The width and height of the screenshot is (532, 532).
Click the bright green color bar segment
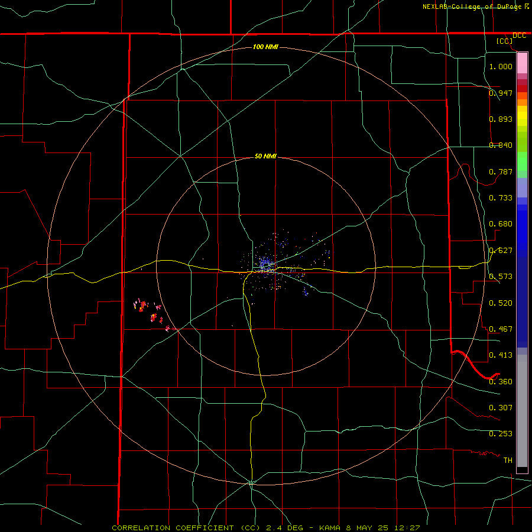(x=522, y=161)
